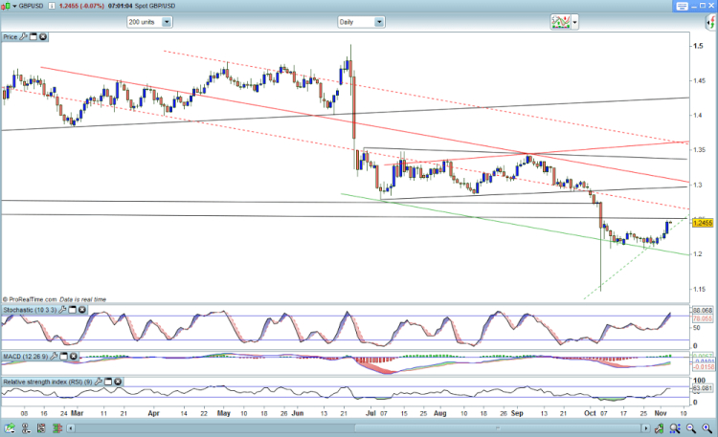
Task: Click the Stochastic (10 3 3) label
Action: 30,310
